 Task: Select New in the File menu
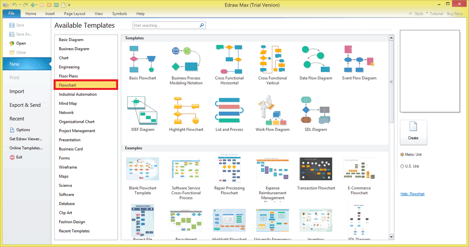27,64
